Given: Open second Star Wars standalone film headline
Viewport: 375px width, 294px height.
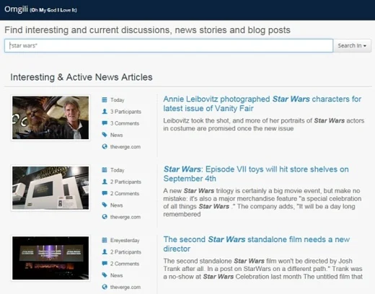Looking at the screenshot, I should [x=257, y=244].
